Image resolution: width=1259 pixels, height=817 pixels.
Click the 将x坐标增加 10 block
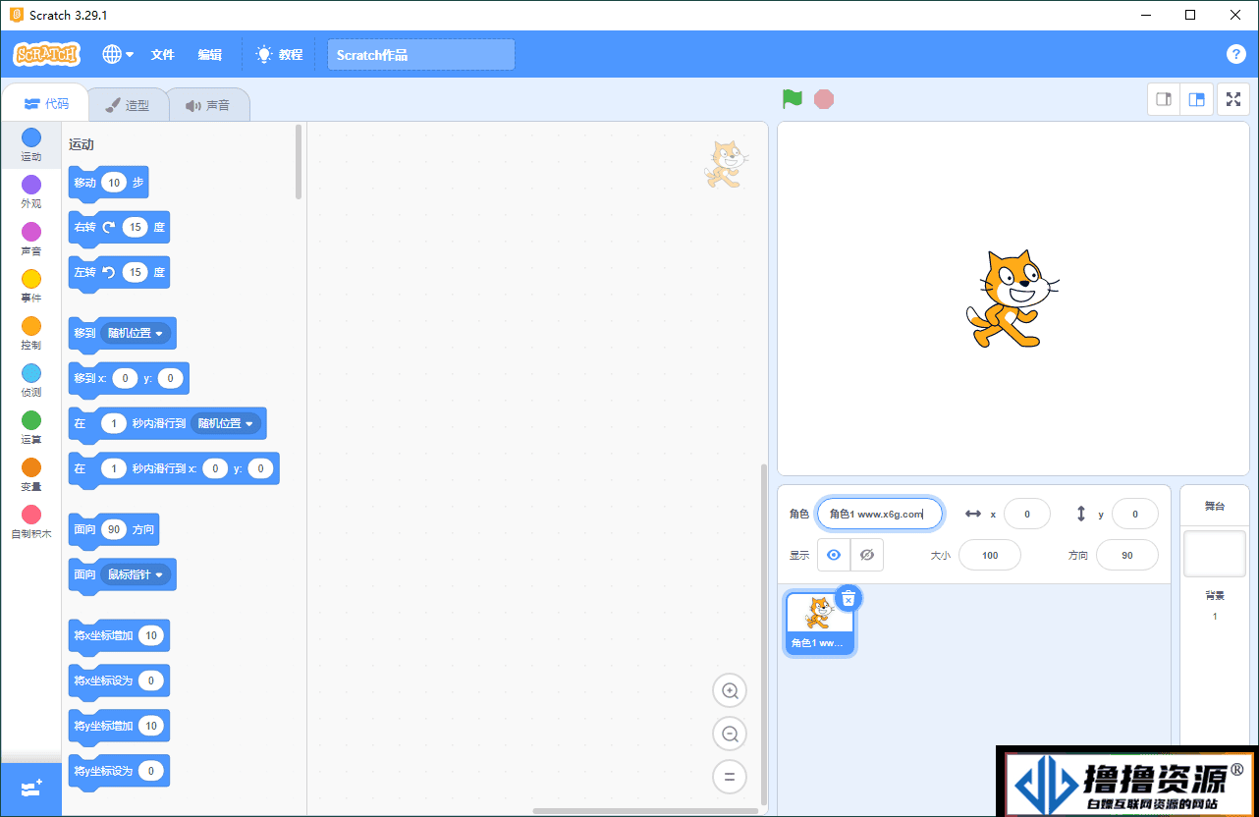pyautogui.click(x=119, y=636)
